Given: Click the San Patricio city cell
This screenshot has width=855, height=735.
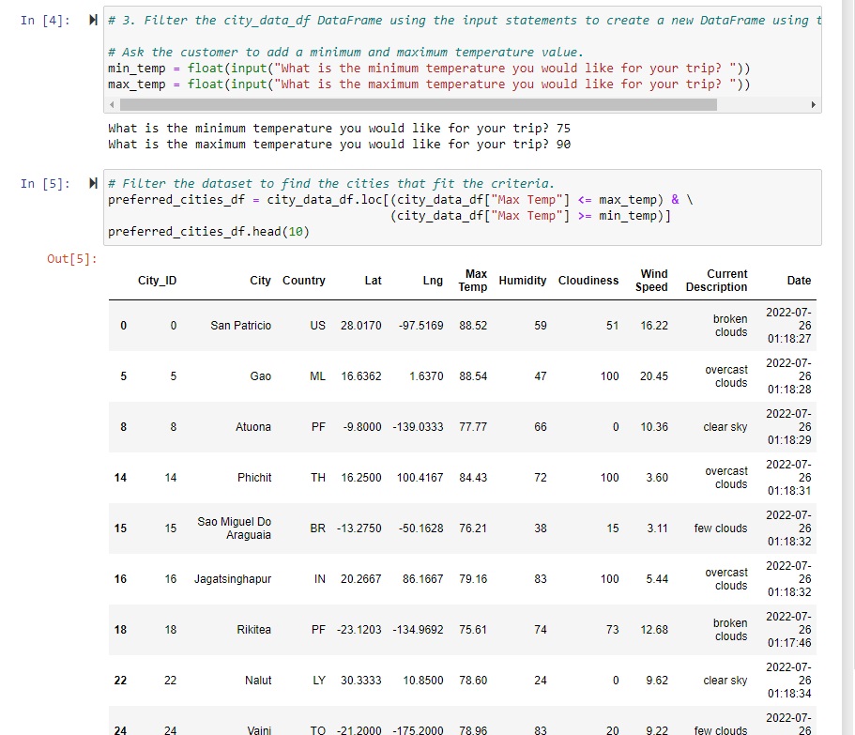Looking at the screenshot, I should 240,325.
